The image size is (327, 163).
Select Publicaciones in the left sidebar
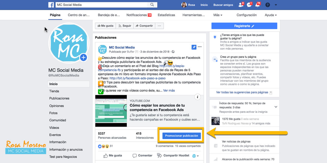[59, 98]
